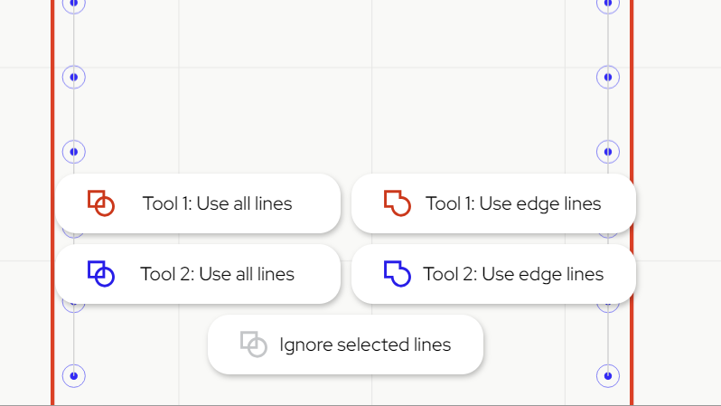
Task: Choose Tool 1: Use edge lines
Action: [493, 203]
